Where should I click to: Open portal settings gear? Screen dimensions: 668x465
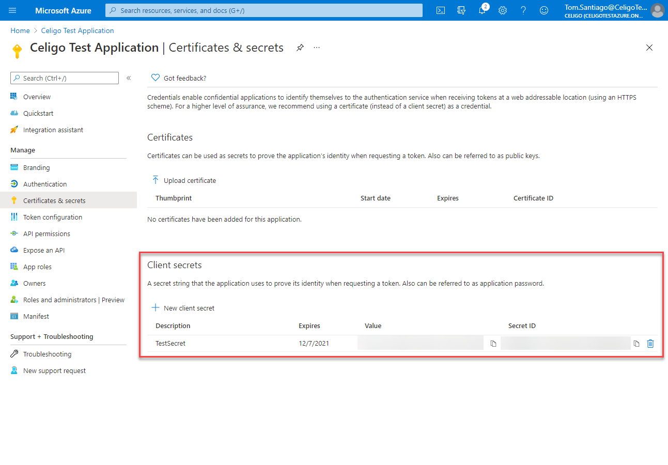coord(502,10)
